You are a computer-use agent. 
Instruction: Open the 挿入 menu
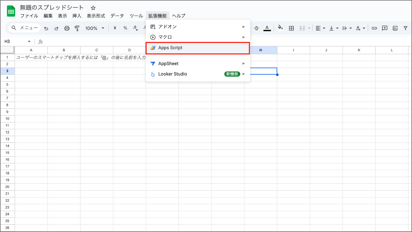point(77,16)
